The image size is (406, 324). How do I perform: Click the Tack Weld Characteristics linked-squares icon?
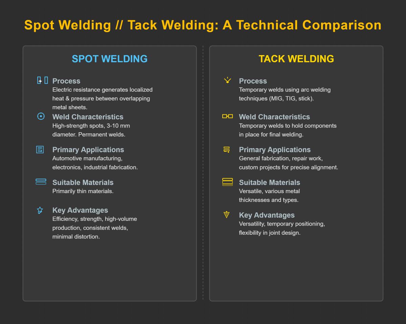pos(227,116)
